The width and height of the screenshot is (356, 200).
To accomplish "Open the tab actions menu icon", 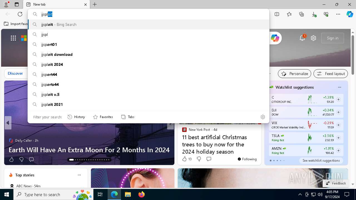I will click(x=17, y=4).
